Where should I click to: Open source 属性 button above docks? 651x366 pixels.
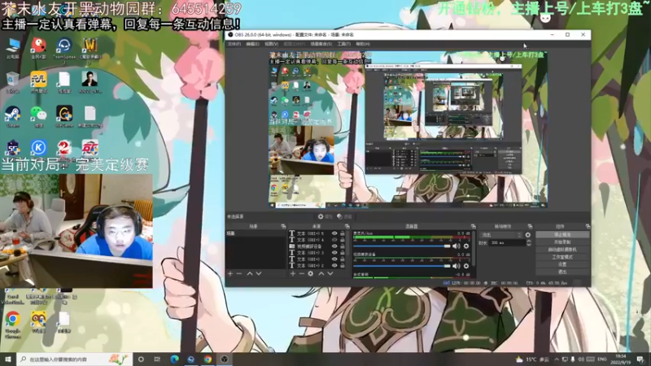point(325,216)
